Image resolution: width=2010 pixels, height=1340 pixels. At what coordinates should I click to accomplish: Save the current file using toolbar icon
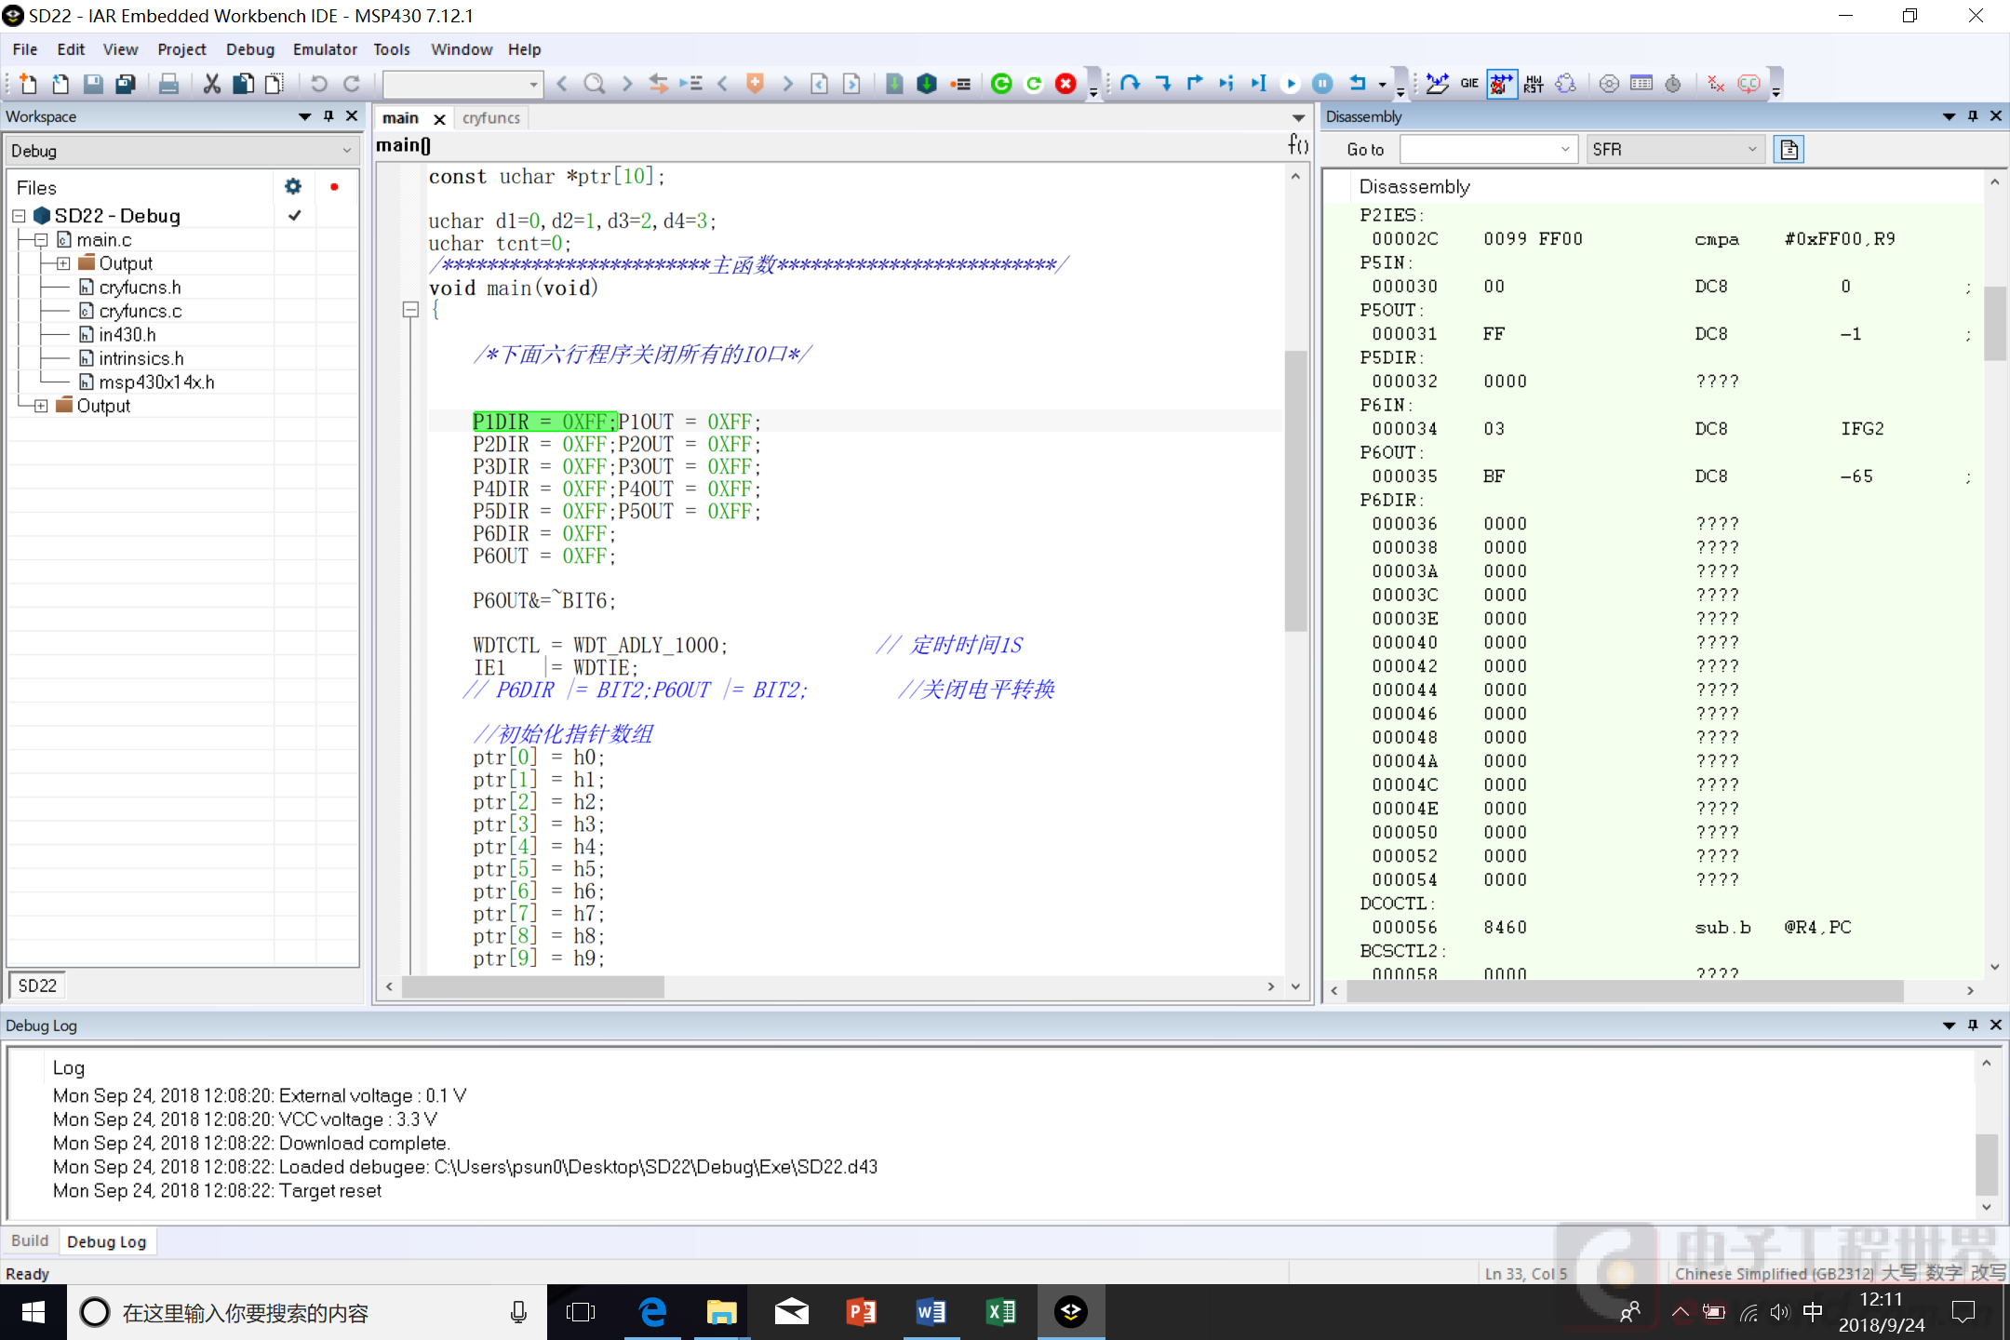coord(93,84)
